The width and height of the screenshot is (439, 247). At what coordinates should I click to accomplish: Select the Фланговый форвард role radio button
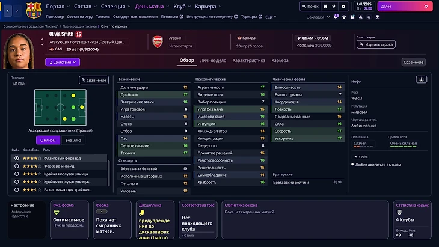[16, 158]
